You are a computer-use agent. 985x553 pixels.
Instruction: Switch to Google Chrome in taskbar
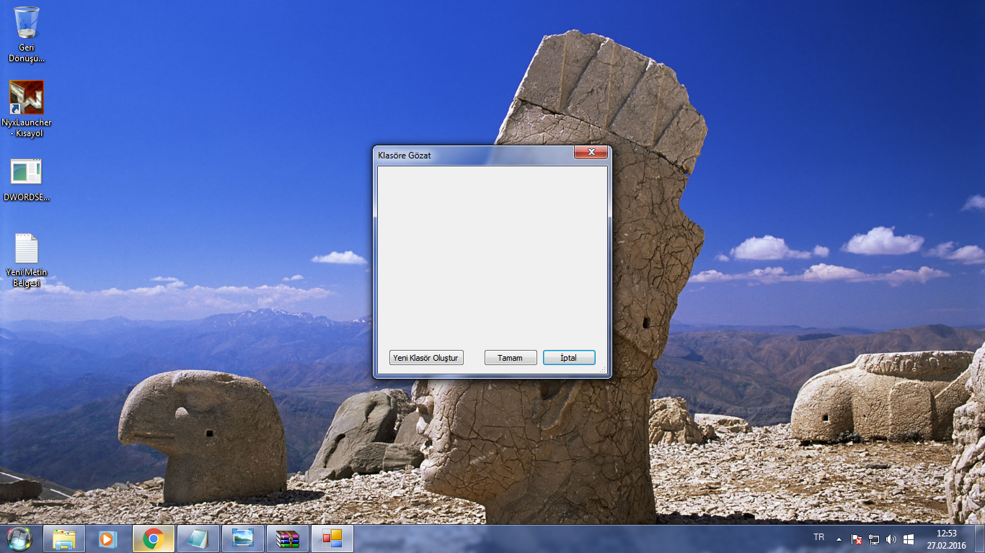pyautogui.click(x=153, y=539)
